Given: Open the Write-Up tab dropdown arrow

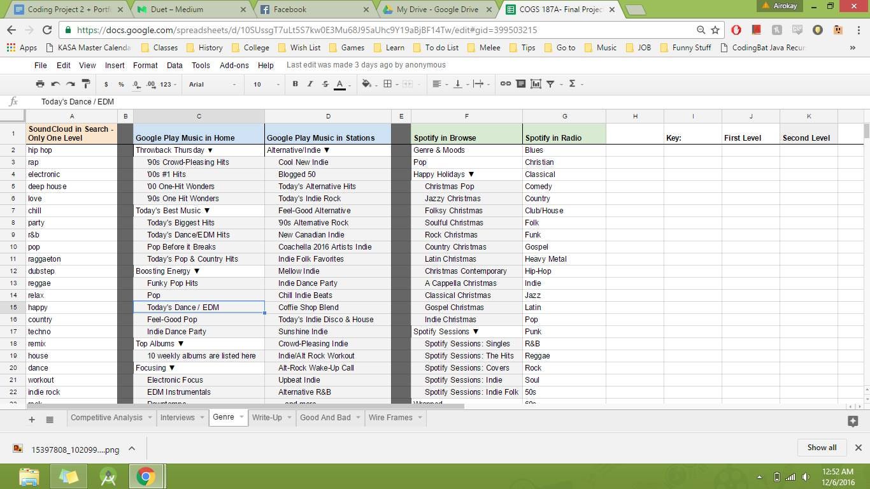Looking at the screenshot, I should (x=289, y=418).
